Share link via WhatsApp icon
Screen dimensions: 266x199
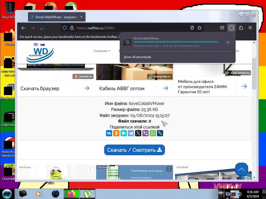[153, 133]
